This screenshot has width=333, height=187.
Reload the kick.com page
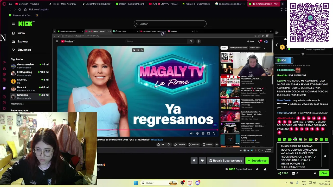(x=20, y=10)
